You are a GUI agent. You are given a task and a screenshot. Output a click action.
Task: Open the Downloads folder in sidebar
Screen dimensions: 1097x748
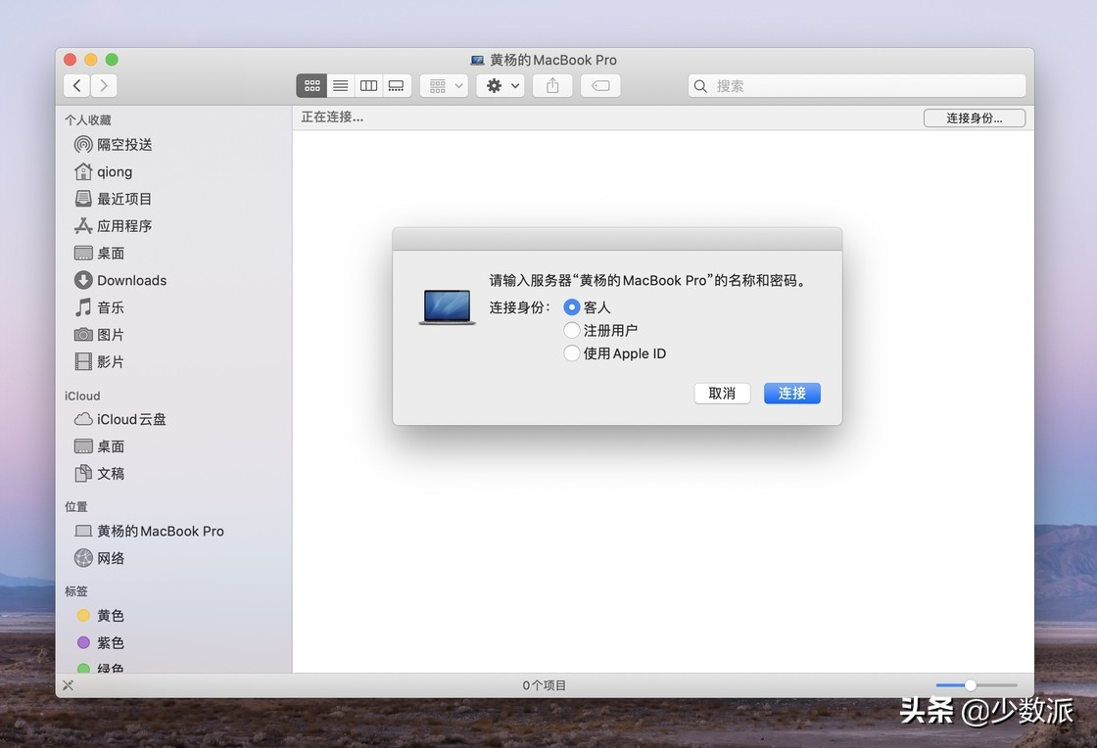[x=129, y=280]
